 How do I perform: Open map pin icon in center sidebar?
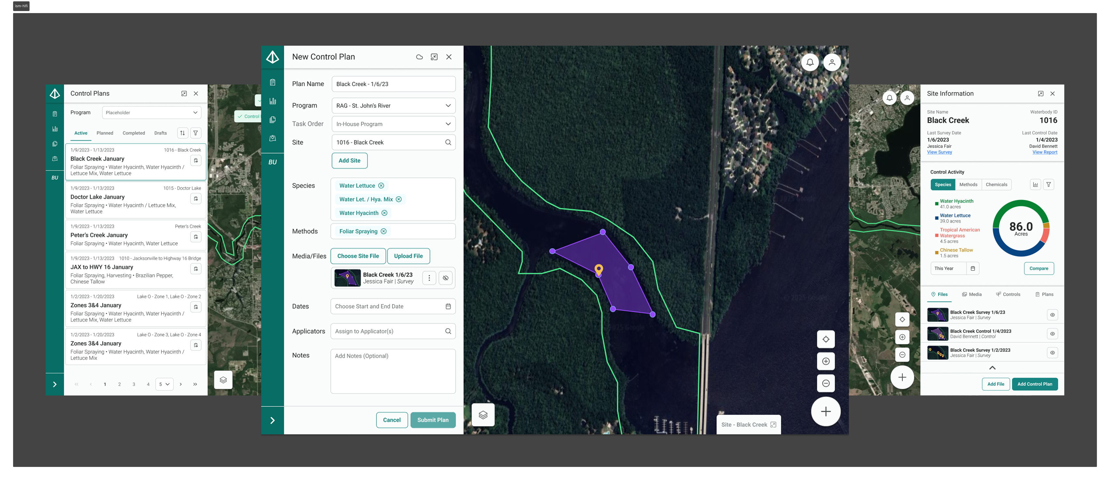coord(272,138)
